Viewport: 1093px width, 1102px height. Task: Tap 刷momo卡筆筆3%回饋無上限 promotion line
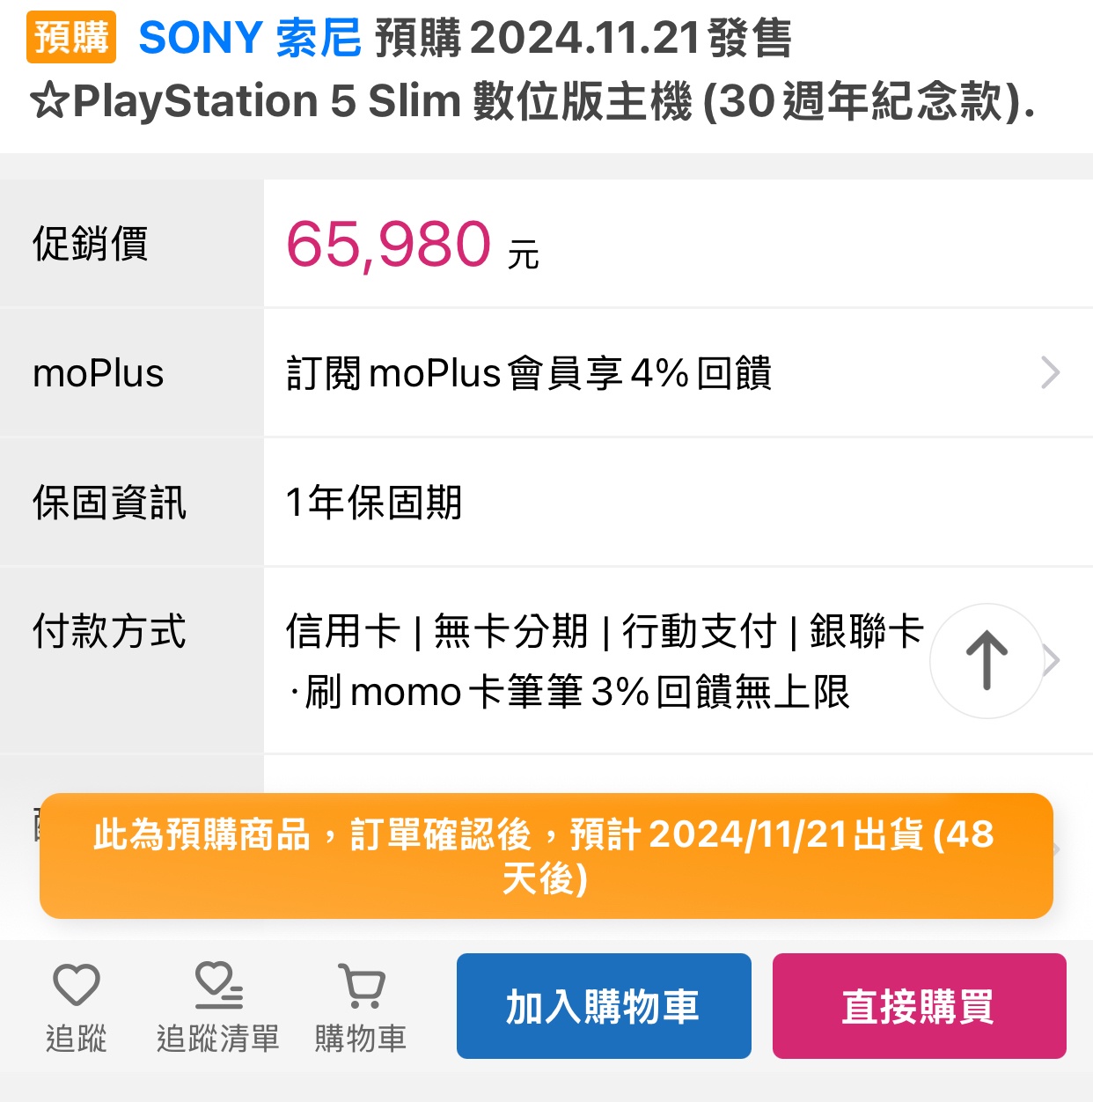point(569,692)
